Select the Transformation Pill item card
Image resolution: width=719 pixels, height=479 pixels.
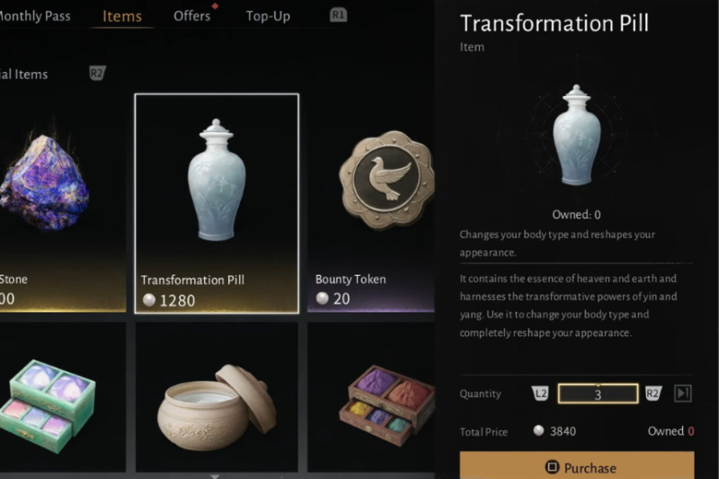217,203
